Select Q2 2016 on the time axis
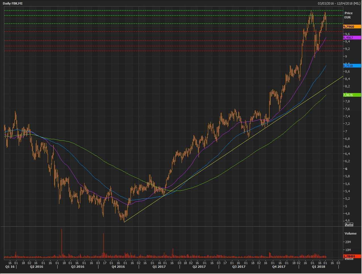This screenshot has height=274, width=362. (x=37, y=267)
